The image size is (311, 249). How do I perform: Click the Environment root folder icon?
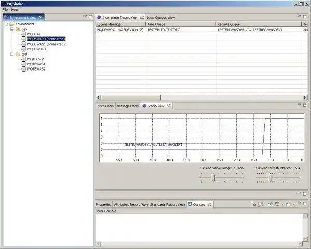click(12, 24)
